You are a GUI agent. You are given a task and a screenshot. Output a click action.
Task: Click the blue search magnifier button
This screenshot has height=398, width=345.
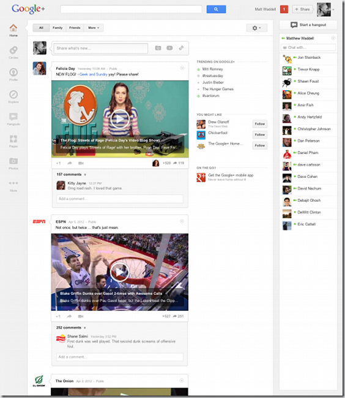pos(216,9)
